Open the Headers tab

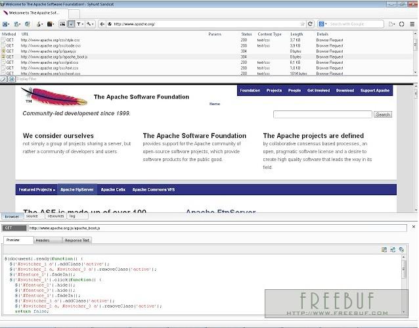47,240
